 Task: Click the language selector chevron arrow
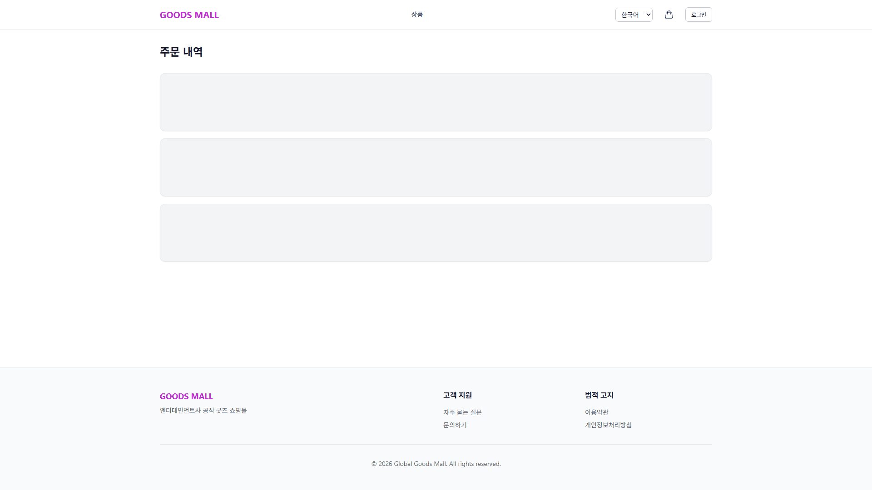click(648, 15)
